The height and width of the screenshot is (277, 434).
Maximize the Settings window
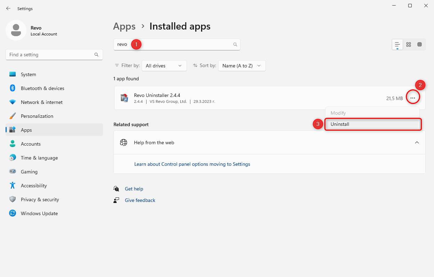click(410, 6)
